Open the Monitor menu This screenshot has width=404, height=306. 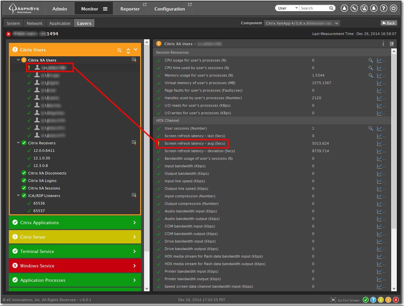click(94, 9)
